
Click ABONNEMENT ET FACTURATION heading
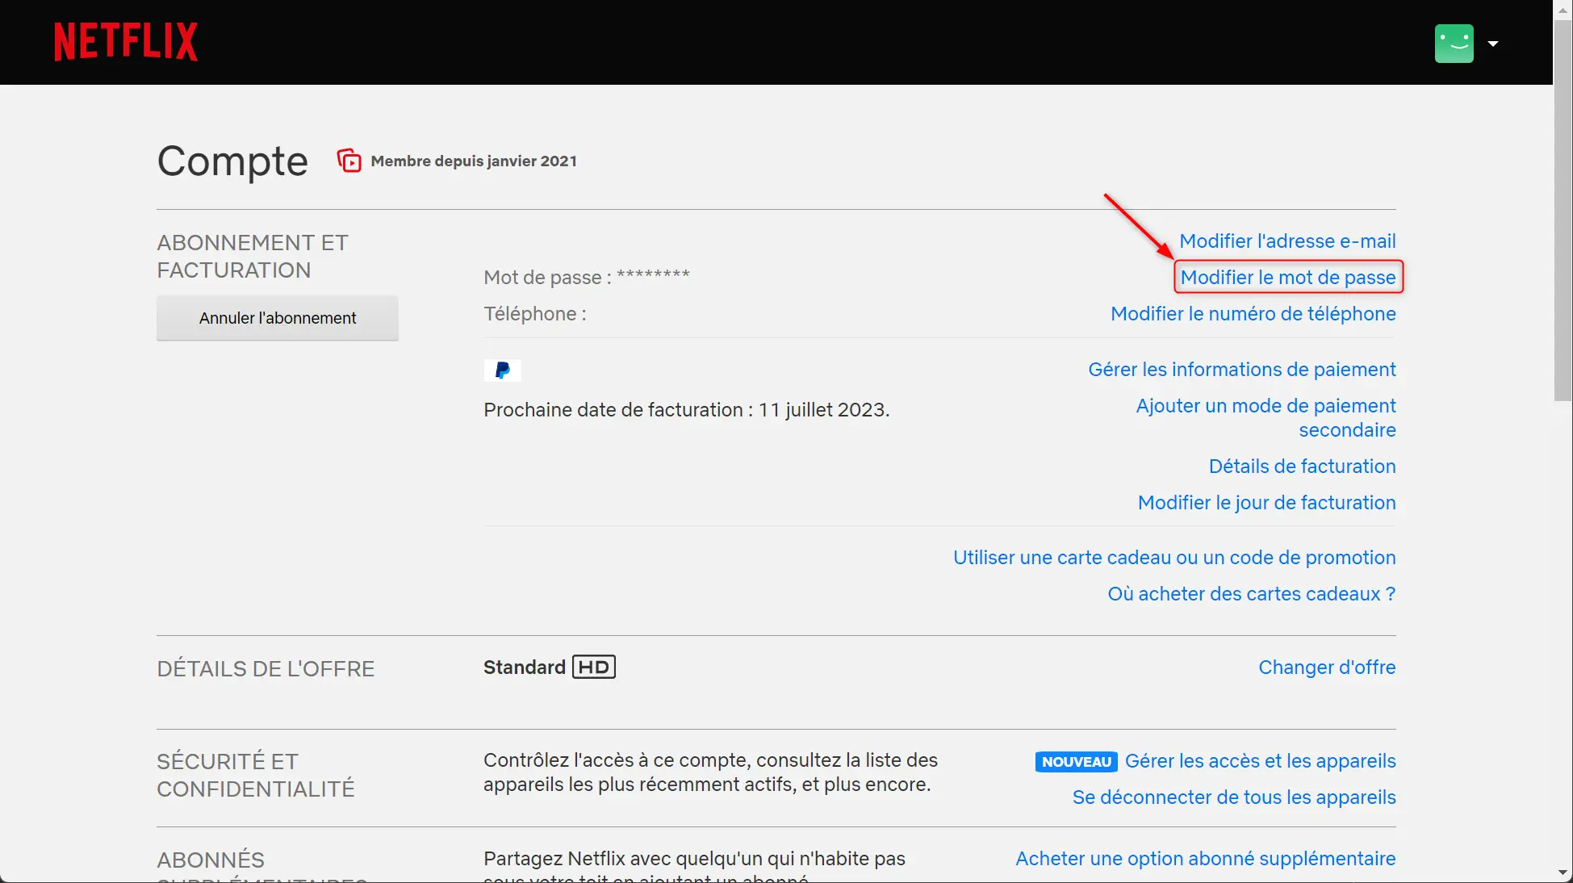click(253, 257)
